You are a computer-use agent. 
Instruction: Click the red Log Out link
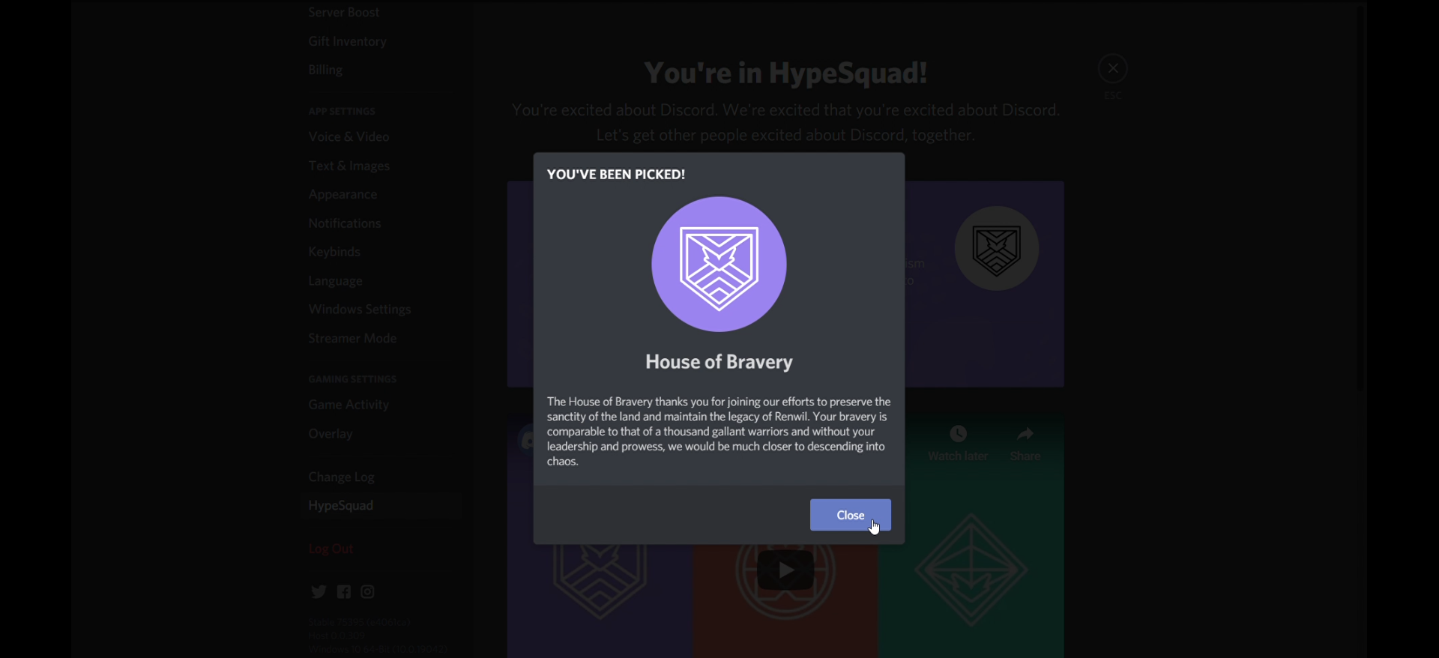click(x=331, y=549)
